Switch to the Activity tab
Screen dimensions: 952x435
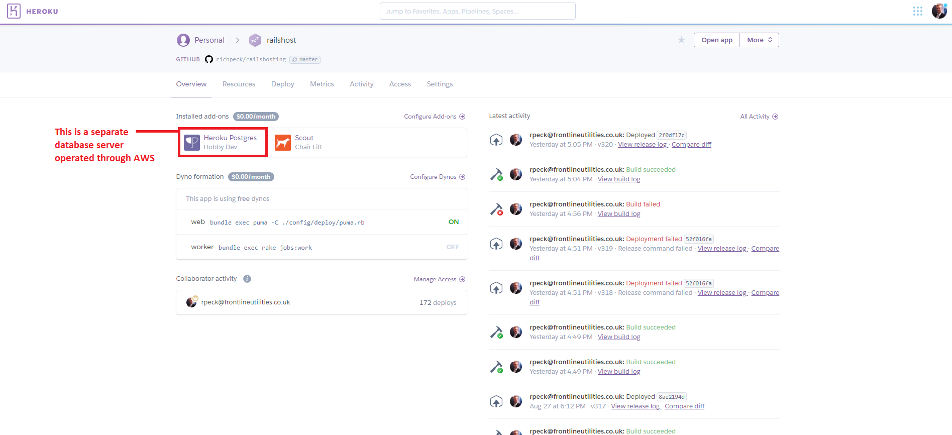tap(362, 84)
